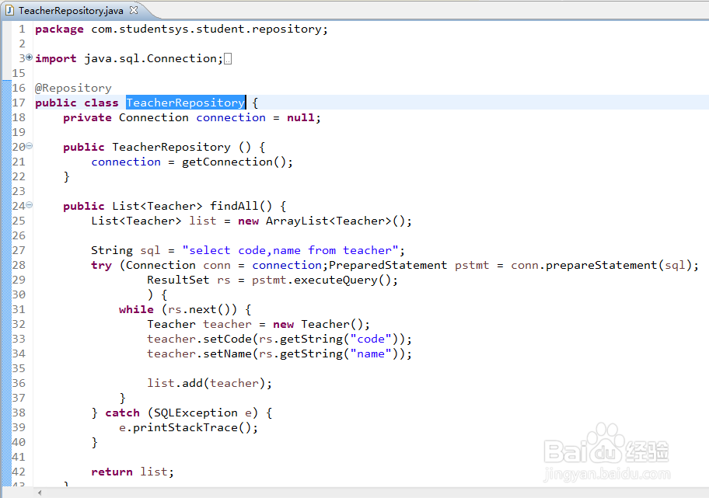Click 'ResultSet' type on line 29
Image resolution: width=709 pixels, height=498 pixels.
pyautogui.click(x=178, y=280)
